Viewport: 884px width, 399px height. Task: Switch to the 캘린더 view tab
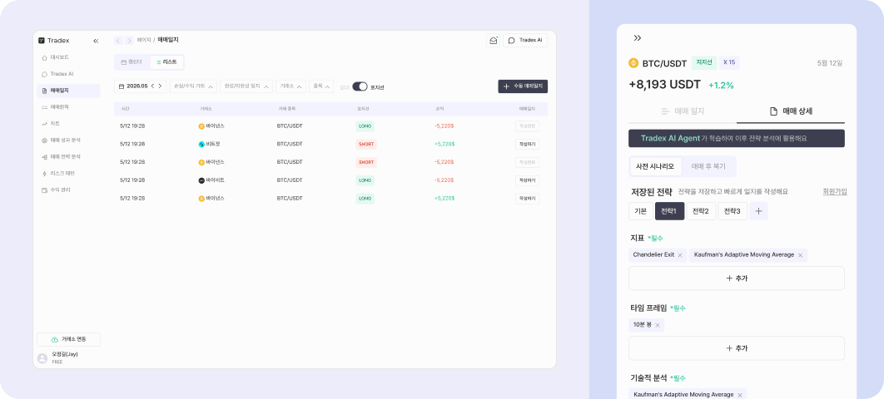pyautogui.click(x=132, y=62)
